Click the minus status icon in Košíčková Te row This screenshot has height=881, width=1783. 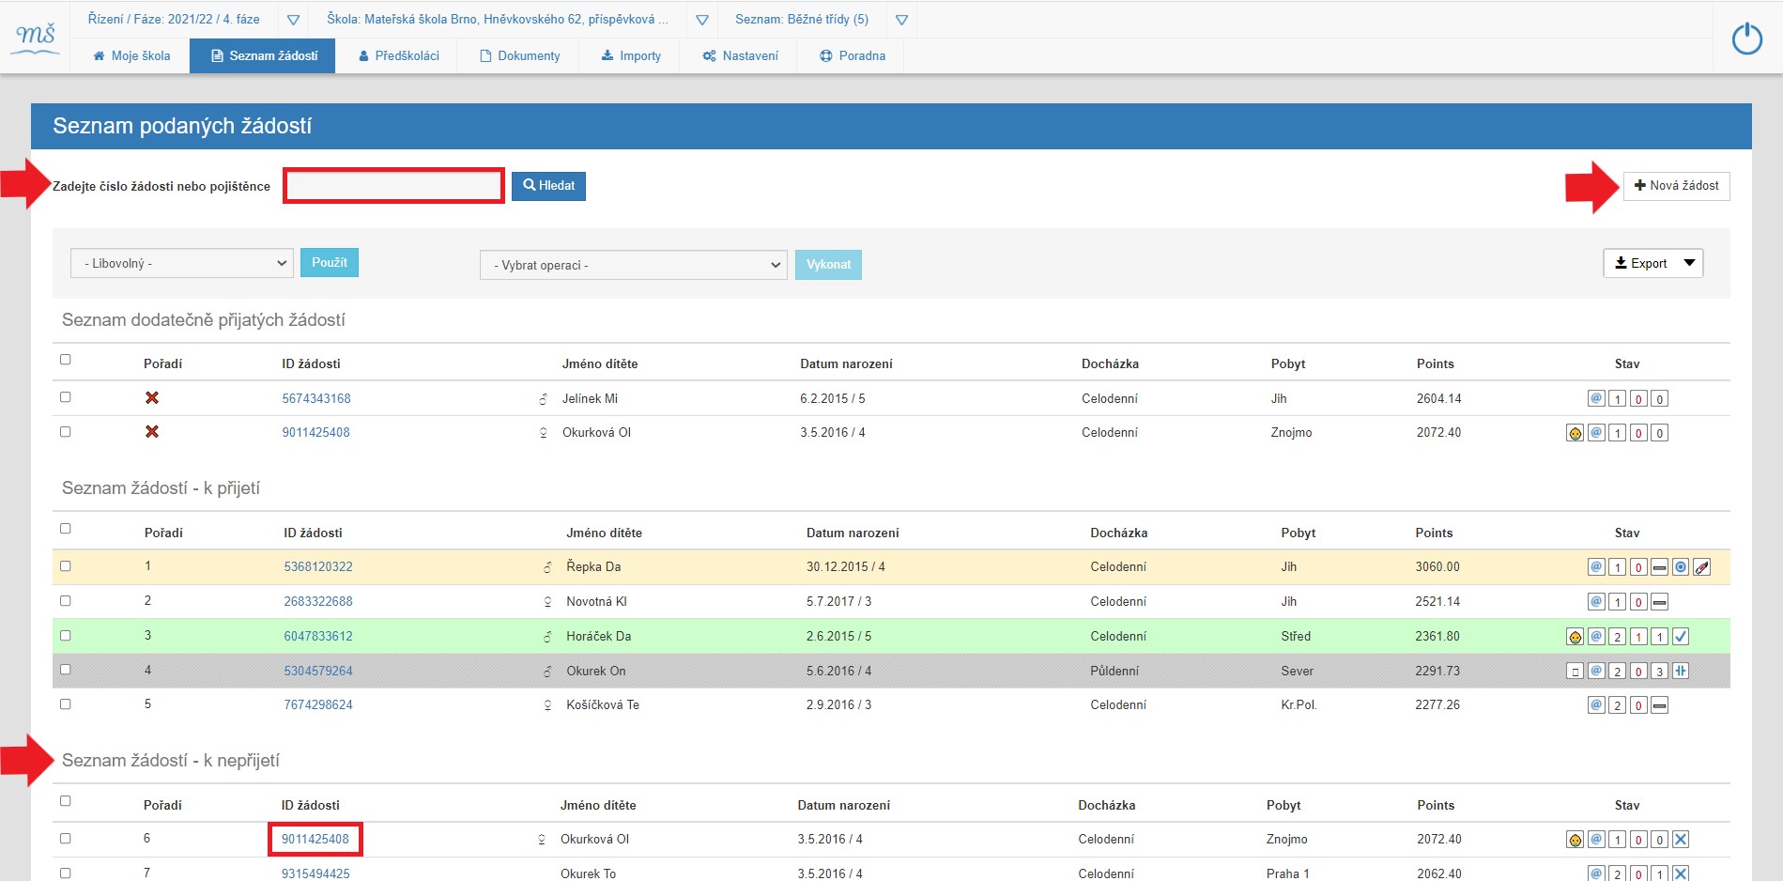[x=1660, y=705]
